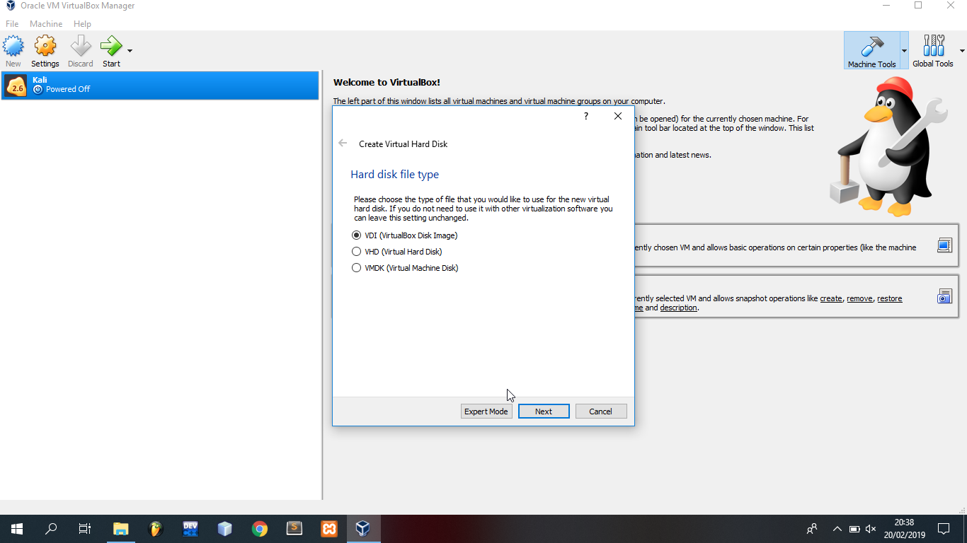
Task: Open the Settings gear toolbar icon
Action: point(45,47)
